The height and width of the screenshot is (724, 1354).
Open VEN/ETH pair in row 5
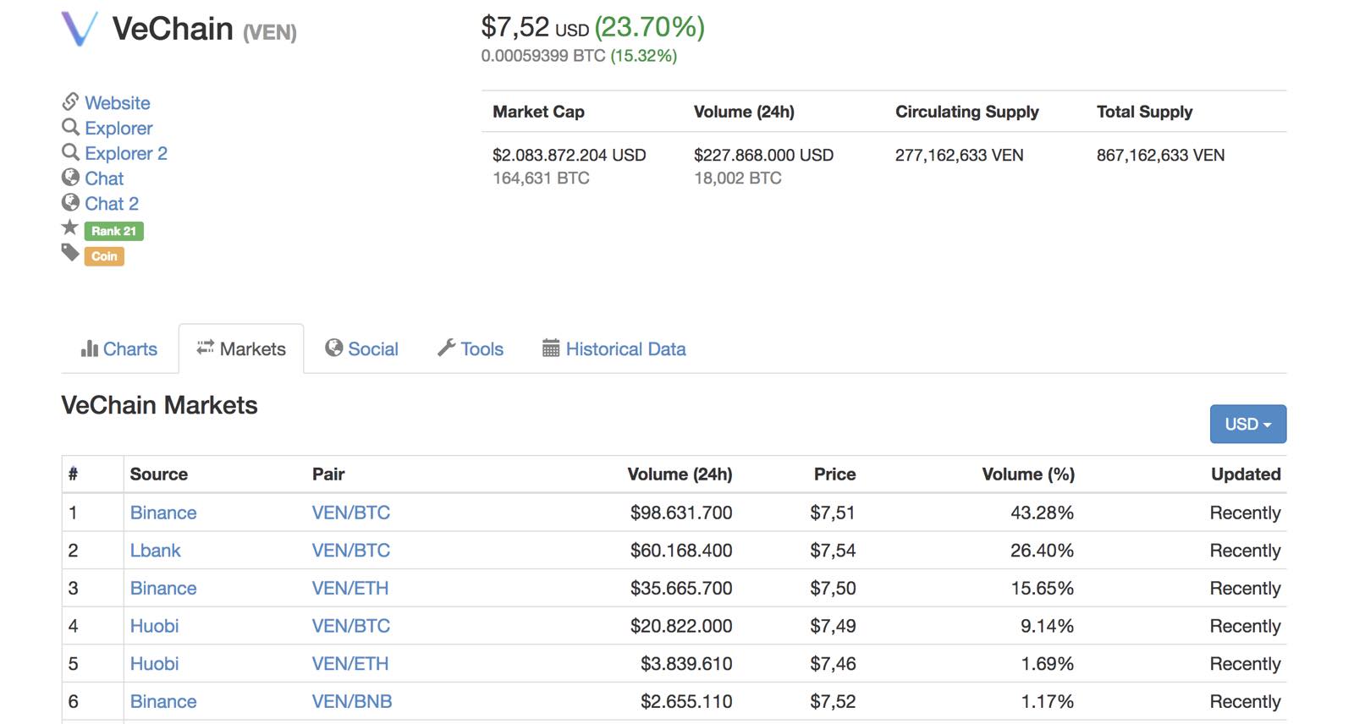(350, 664)
